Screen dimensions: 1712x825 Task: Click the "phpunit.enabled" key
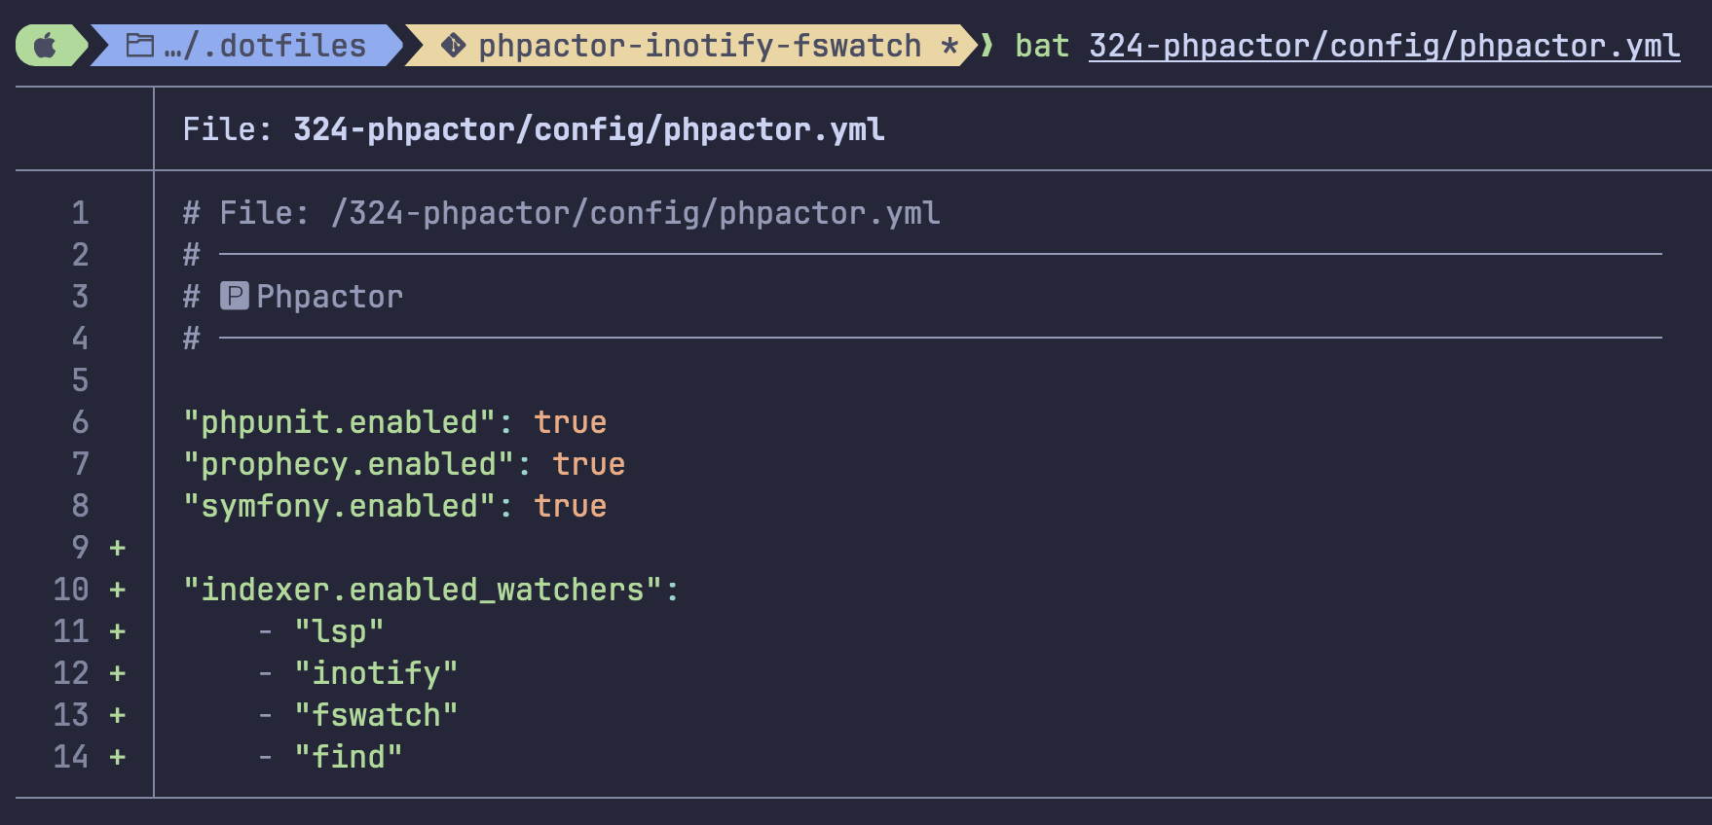(340, 422)
